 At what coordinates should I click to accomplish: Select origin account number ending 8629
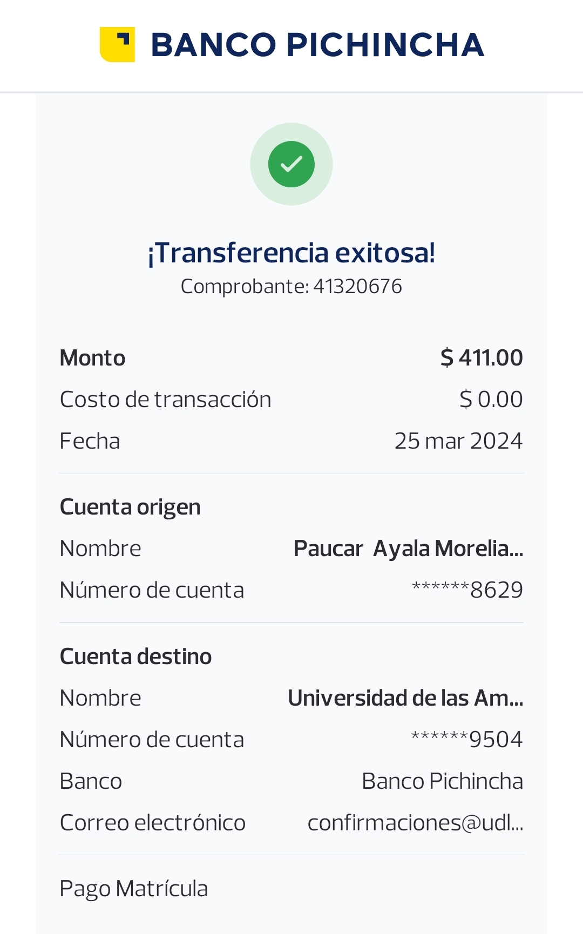[467, 590]
